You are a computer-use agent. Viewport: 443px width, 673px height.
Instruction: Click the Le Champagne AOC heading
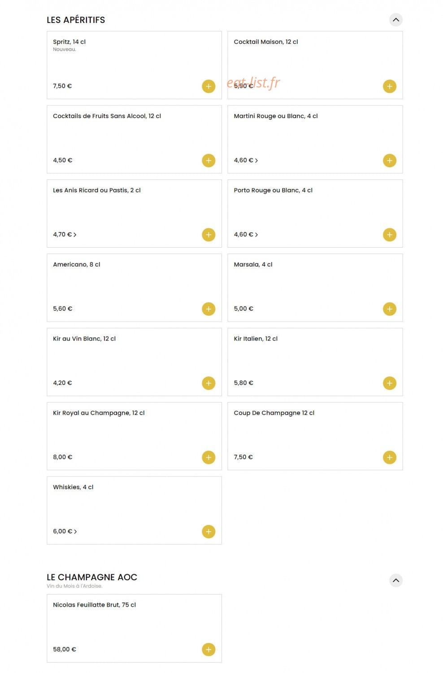pos(92,577)
